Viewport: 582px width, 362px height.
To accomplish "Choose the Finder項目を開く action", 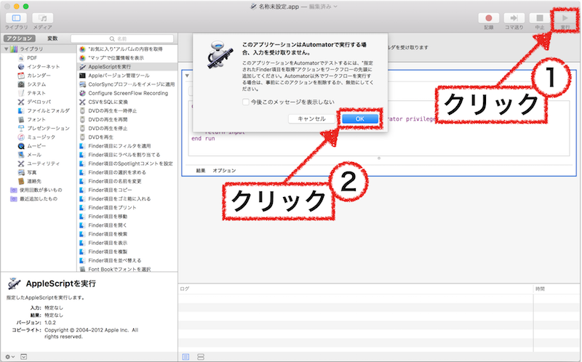I will pyautogui.click(x=127, y=225).
